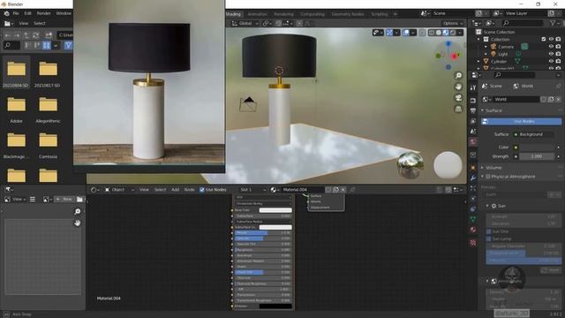Viewport: 565px width, 318px height.
Task: Toggle the camera view icon in viewport
Action: coord(458,98)
